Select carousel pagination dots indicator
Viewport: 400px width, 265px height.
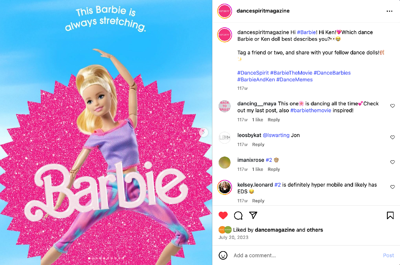pyautogui.click(x=106, y=258)
